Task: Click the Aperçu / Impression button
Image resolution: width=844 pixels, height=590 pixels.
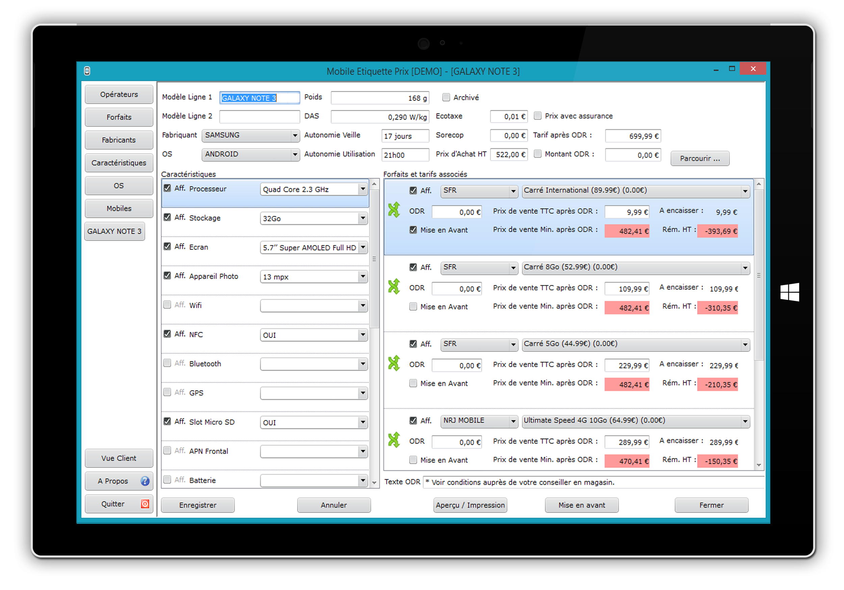Action: click(x=470, y=505)
